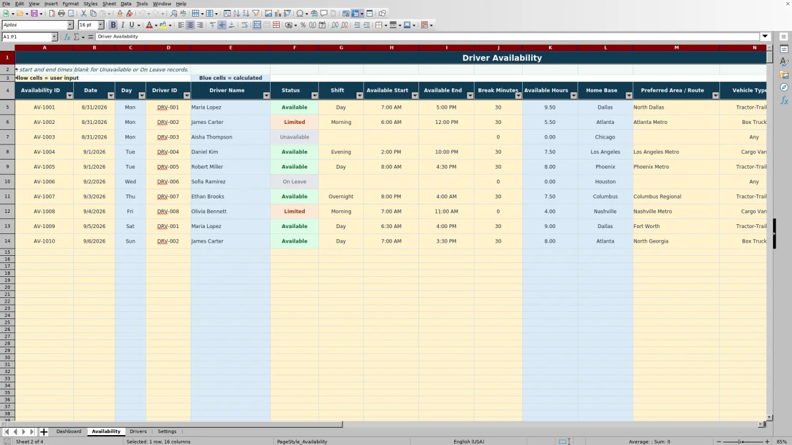
Task: Click the Font Color red A swatch
Action: point(149,25)
